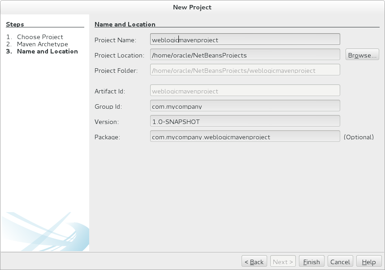Select the Version field with 1.0-SNAPSHOT
The height and width of the screenshot is (270, 385).
tap(245, 121)
